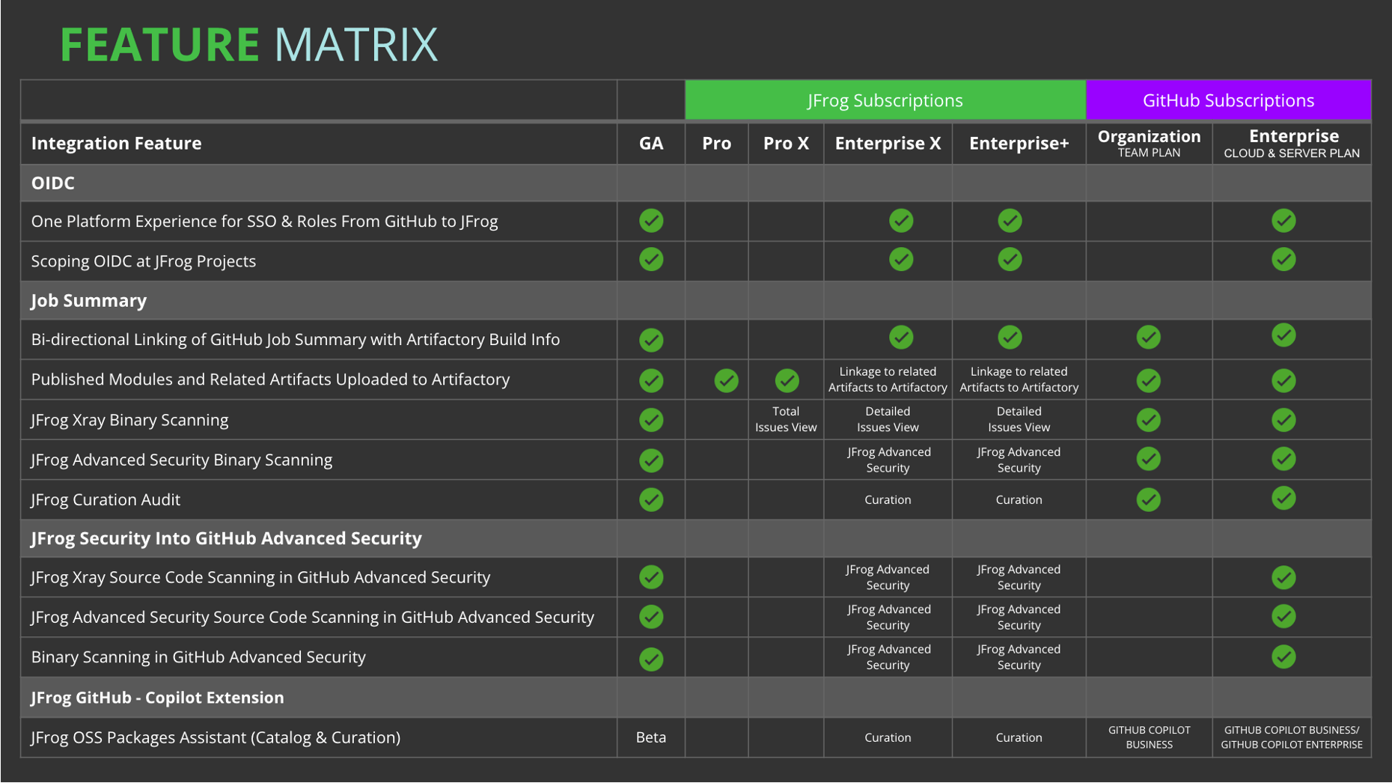This screenshot has width=1392, height=783.
Task: Click the Pro column header
Action: coord(716,143)
